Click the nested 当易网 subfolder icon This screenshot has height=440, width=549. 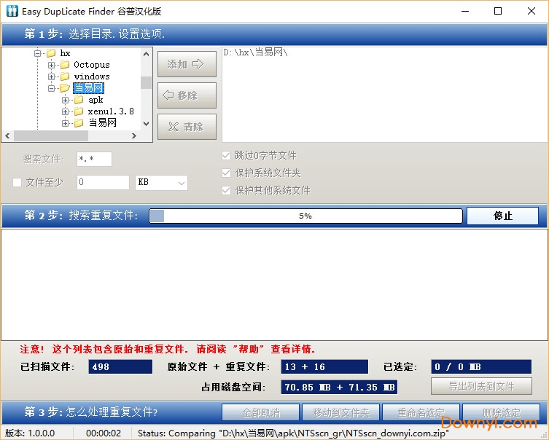[79, 123]
